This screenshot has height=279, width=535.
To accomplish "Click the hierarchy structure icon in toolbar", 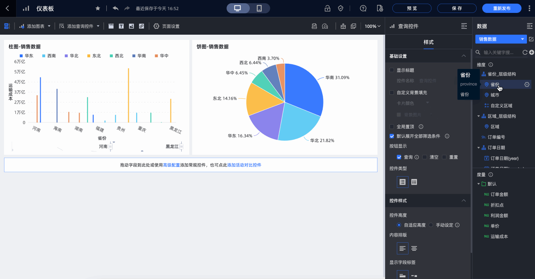I will (343, 26).
